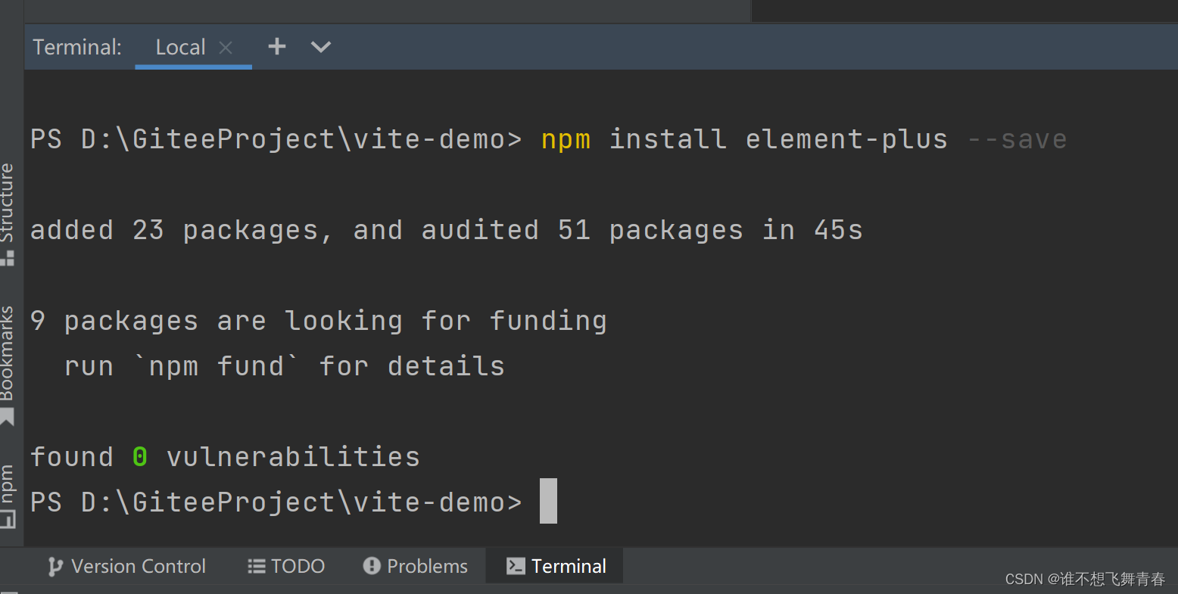
Task: Open a new terminal session with the plus icon
Action: (276, 46)
